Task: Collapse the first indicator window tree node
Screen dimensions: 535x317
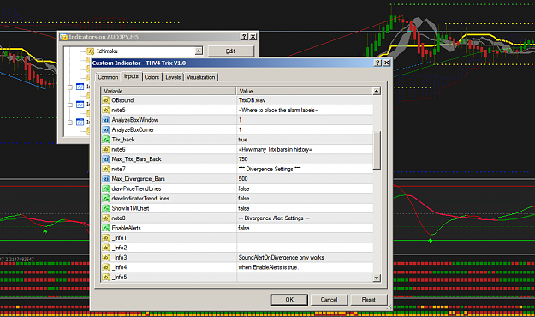Action: click(70, 87)
